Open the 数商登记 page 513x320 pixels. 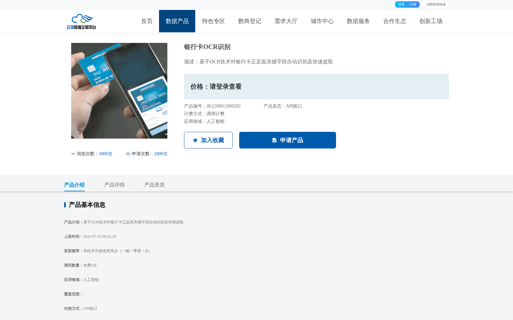(x=250, y=21)
